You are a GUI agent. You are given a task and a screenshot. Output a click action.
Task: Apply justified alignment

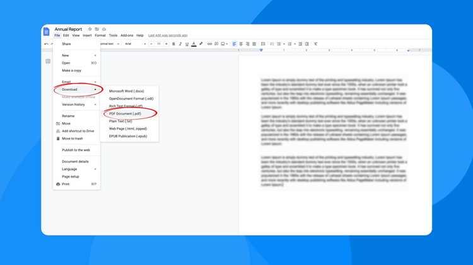(254, 44)
